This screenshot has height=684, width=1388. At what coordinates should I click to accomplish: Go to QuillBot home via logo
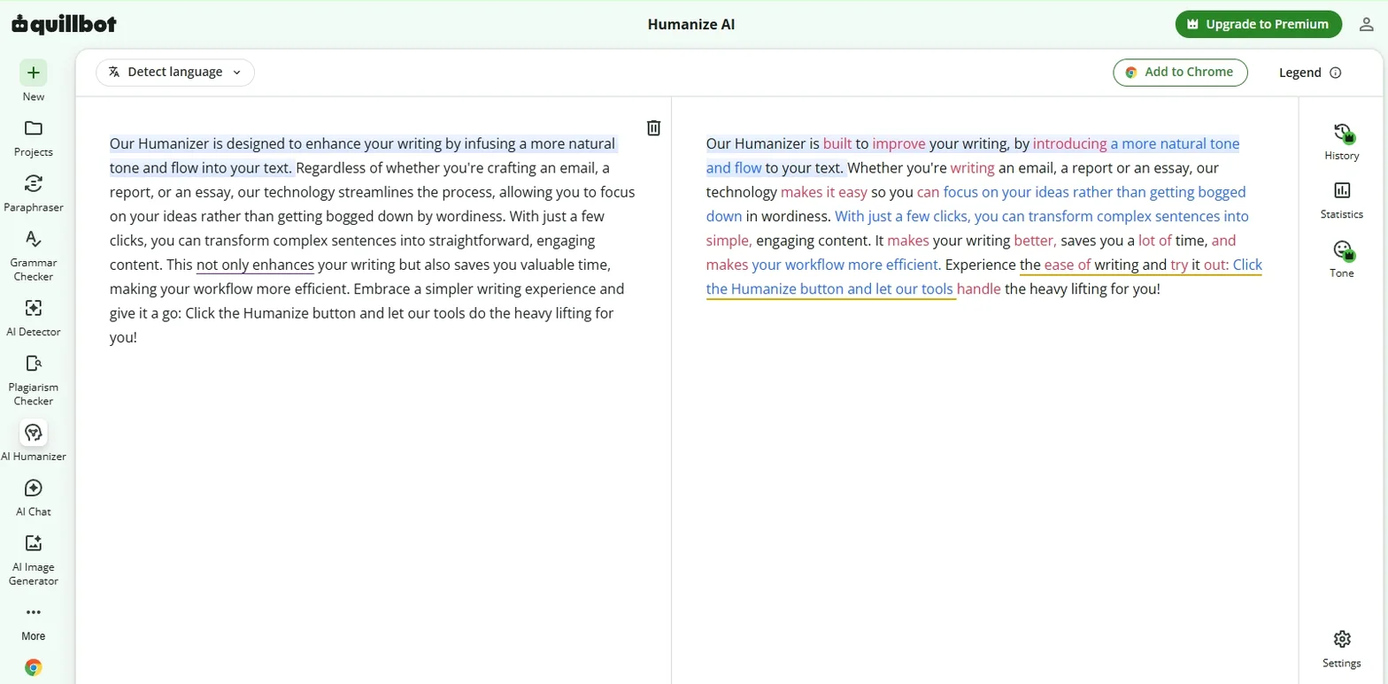click(64, 24)
